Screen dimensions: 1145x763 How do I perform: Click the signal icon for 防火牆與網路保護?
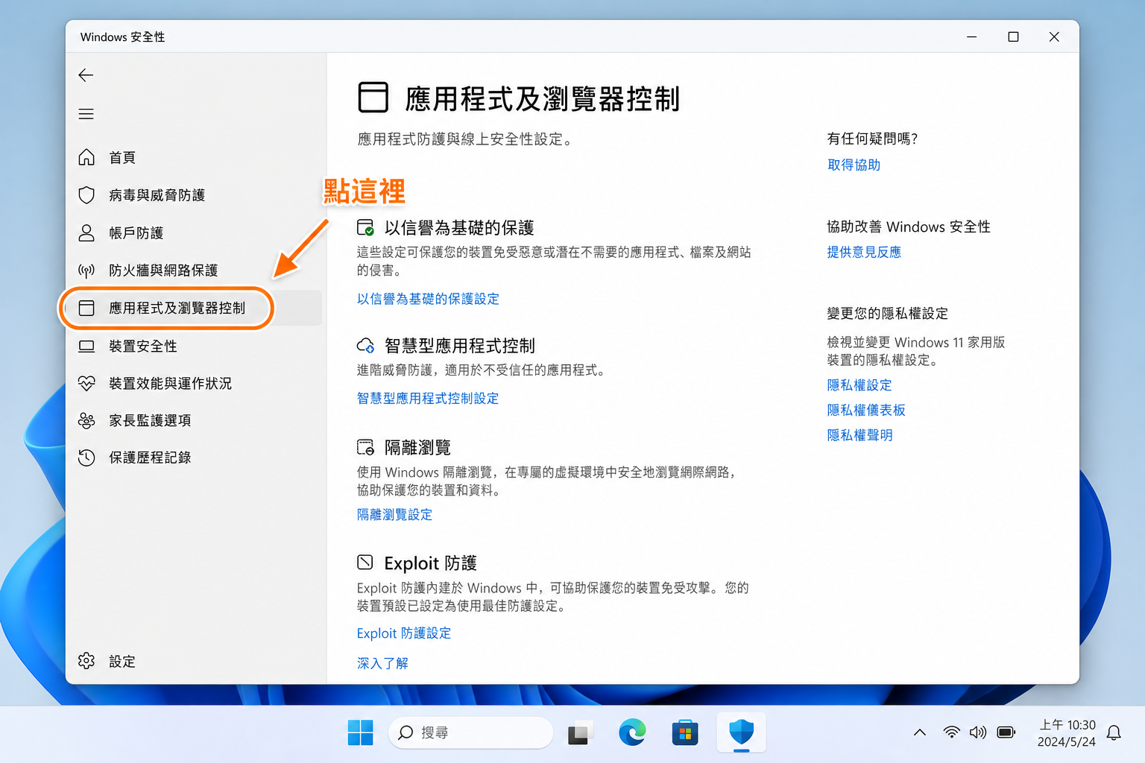coord(86,270)
